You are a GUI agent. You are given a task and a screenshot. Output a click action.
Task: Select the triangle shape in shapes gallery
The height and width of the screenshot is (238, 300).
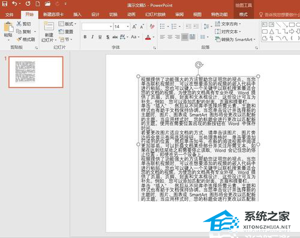(x=271, y=31)
